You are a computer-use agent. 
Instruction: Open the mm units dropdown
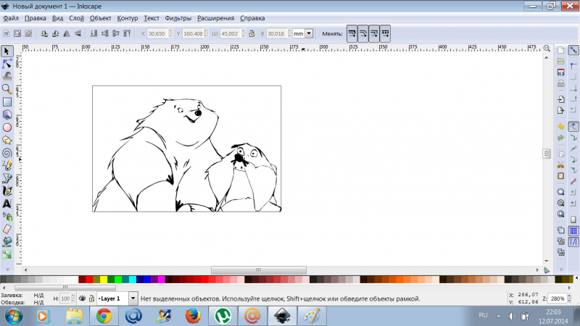(309, 33)
